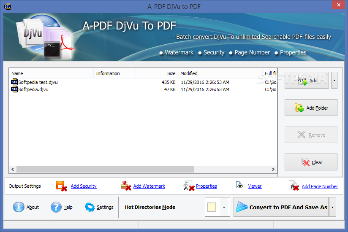This screenshot has height=232, width=348.
Task: Sort the list by Name column header
Action: pos(52,73)
